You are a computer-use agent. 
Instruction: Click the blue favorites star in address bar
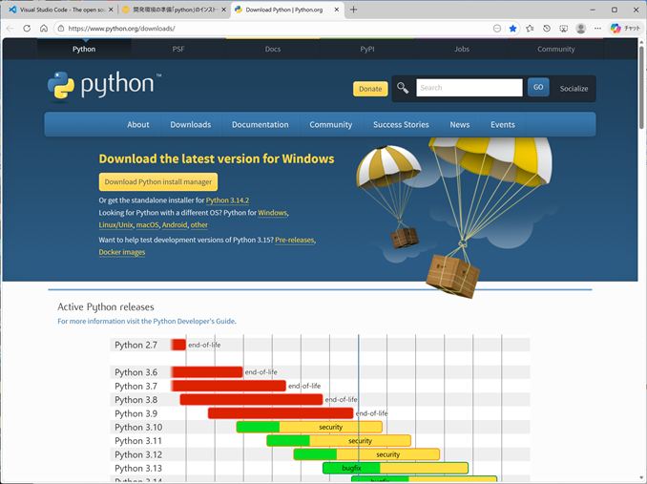512,29
